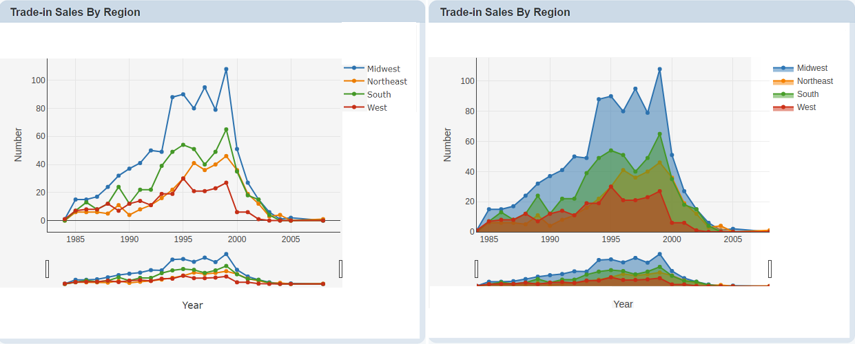Click the Number axis label on the area chart
This screenshot has width=855, height=344.
(447, 144)
